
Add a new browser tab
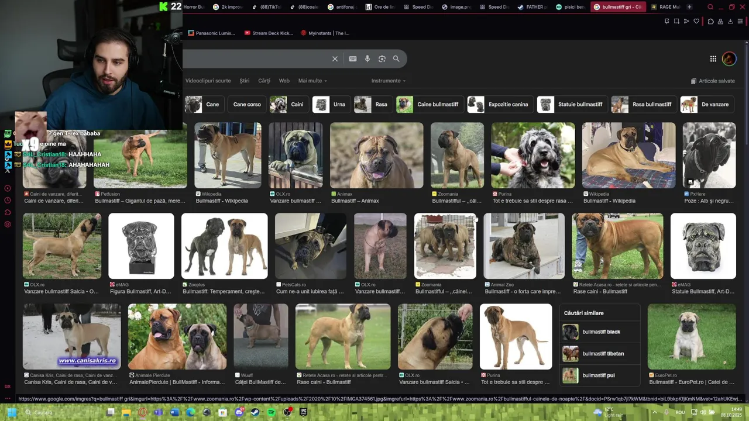689,7
